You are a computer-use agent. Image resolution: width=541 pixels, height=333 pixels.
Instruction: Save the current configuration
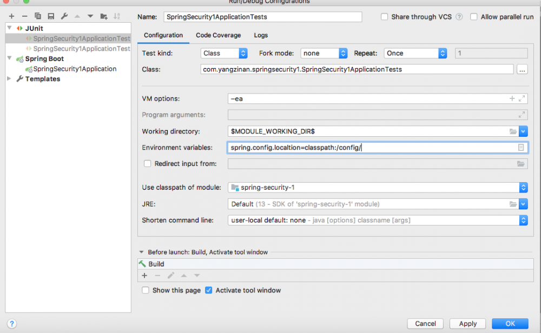pyautogui.click(x=50, y=16)
